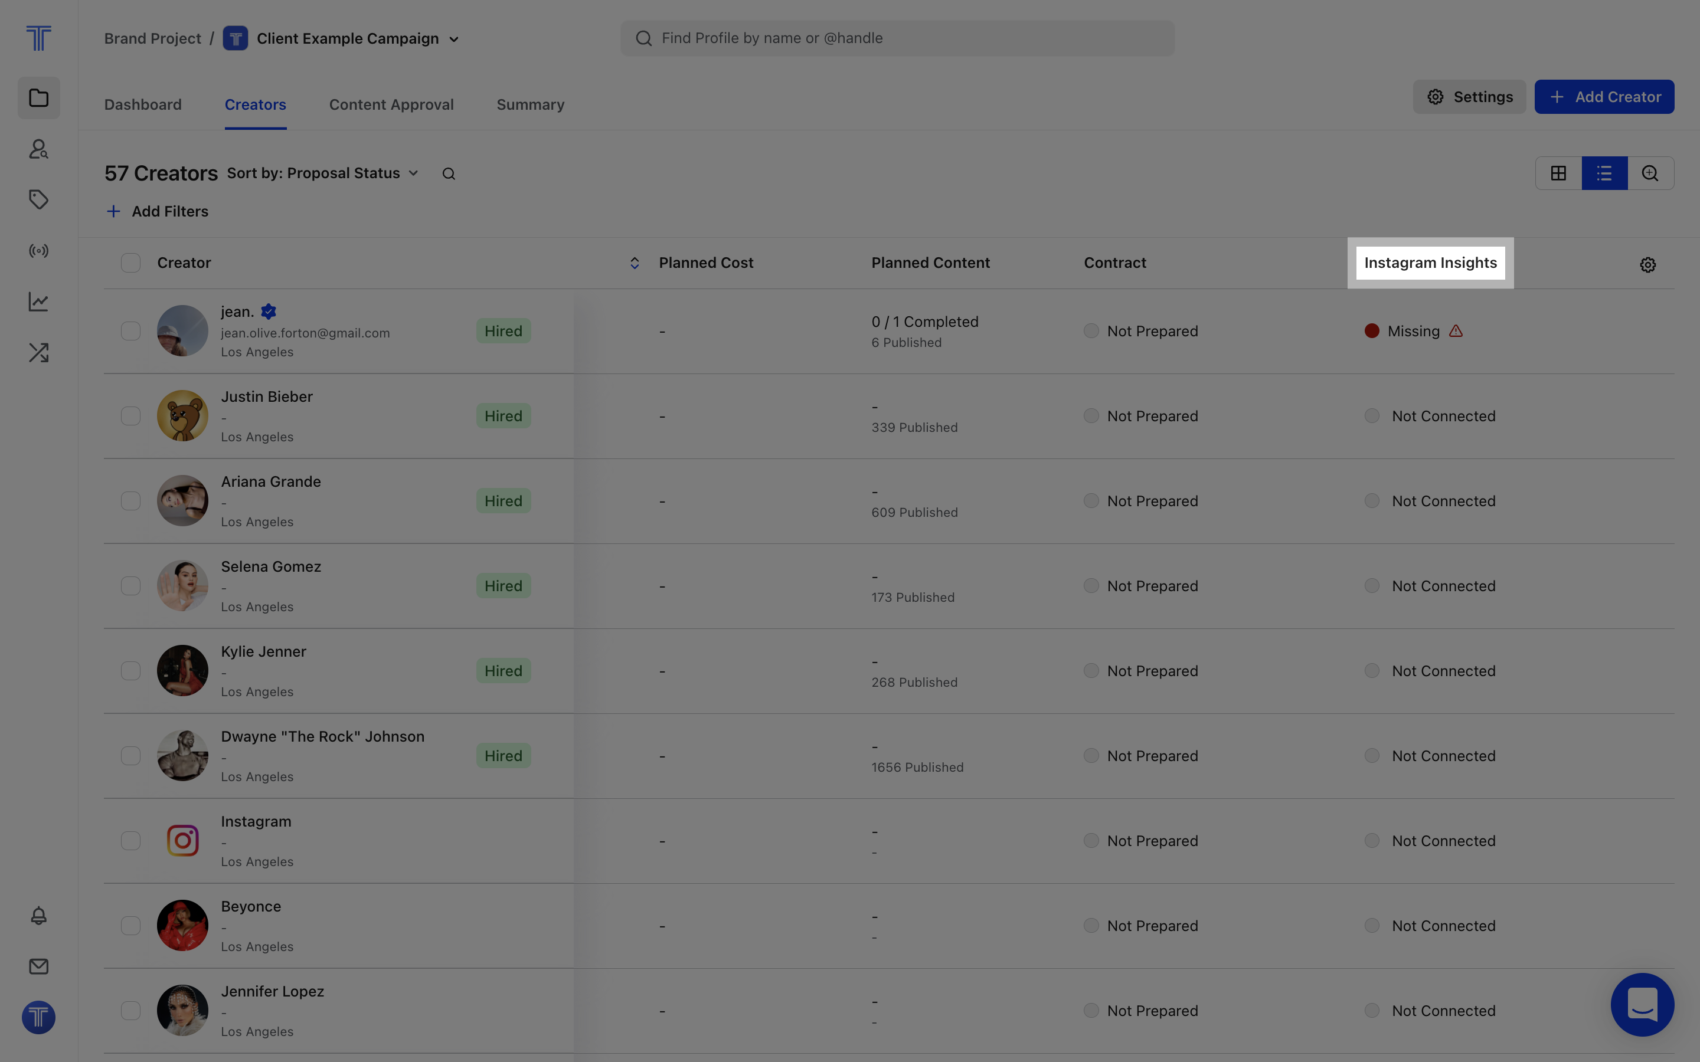Open the folder projects icon in sidebar

(38, 97)
